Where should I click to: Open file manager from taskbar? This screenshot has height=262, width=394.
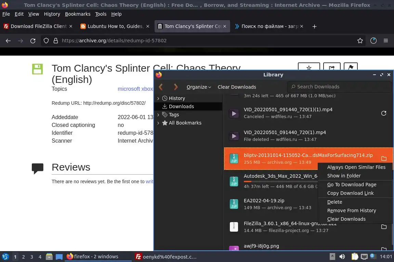49,257
